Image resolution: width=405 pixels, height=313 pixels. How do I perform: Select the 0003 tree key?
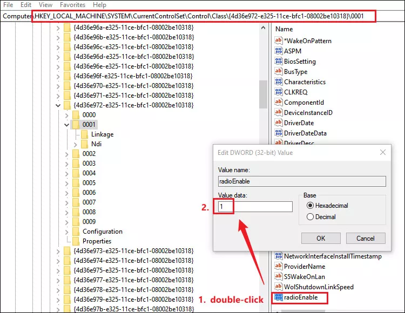click(89, 164)
